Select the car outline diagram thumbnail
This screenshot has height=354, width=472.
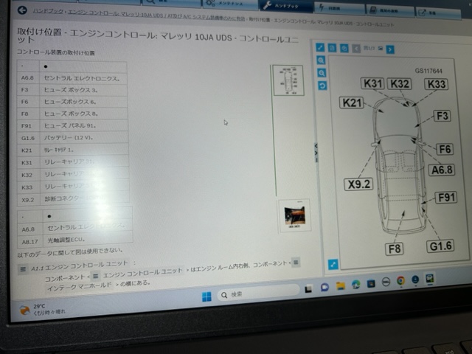(x=288, y=80)
